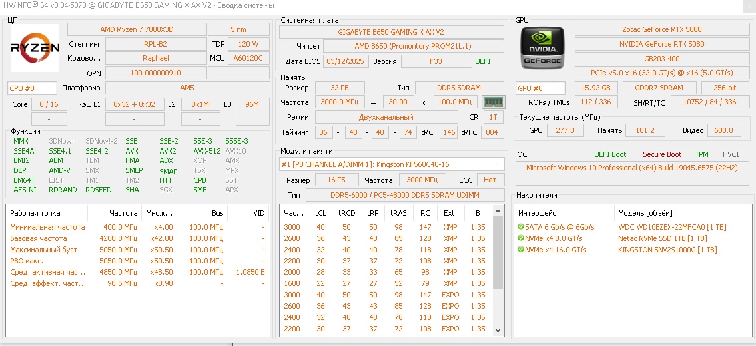Click the AM5 platform field
The image size is (756, 346).
coord(188,88)
